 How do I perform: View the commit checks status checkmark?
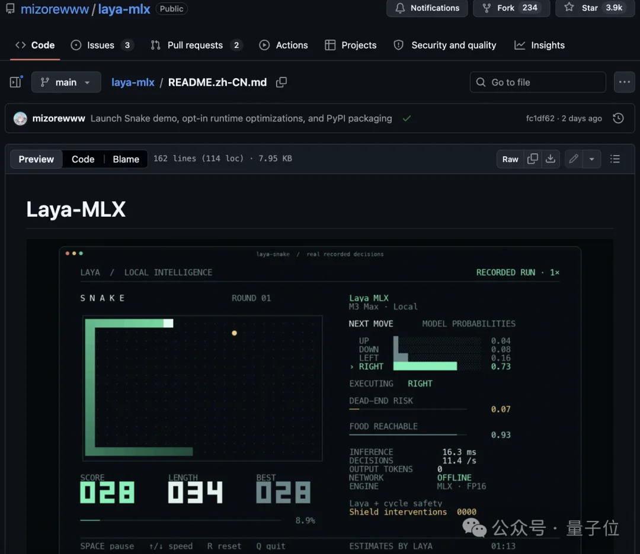click(x=407, y=118)
